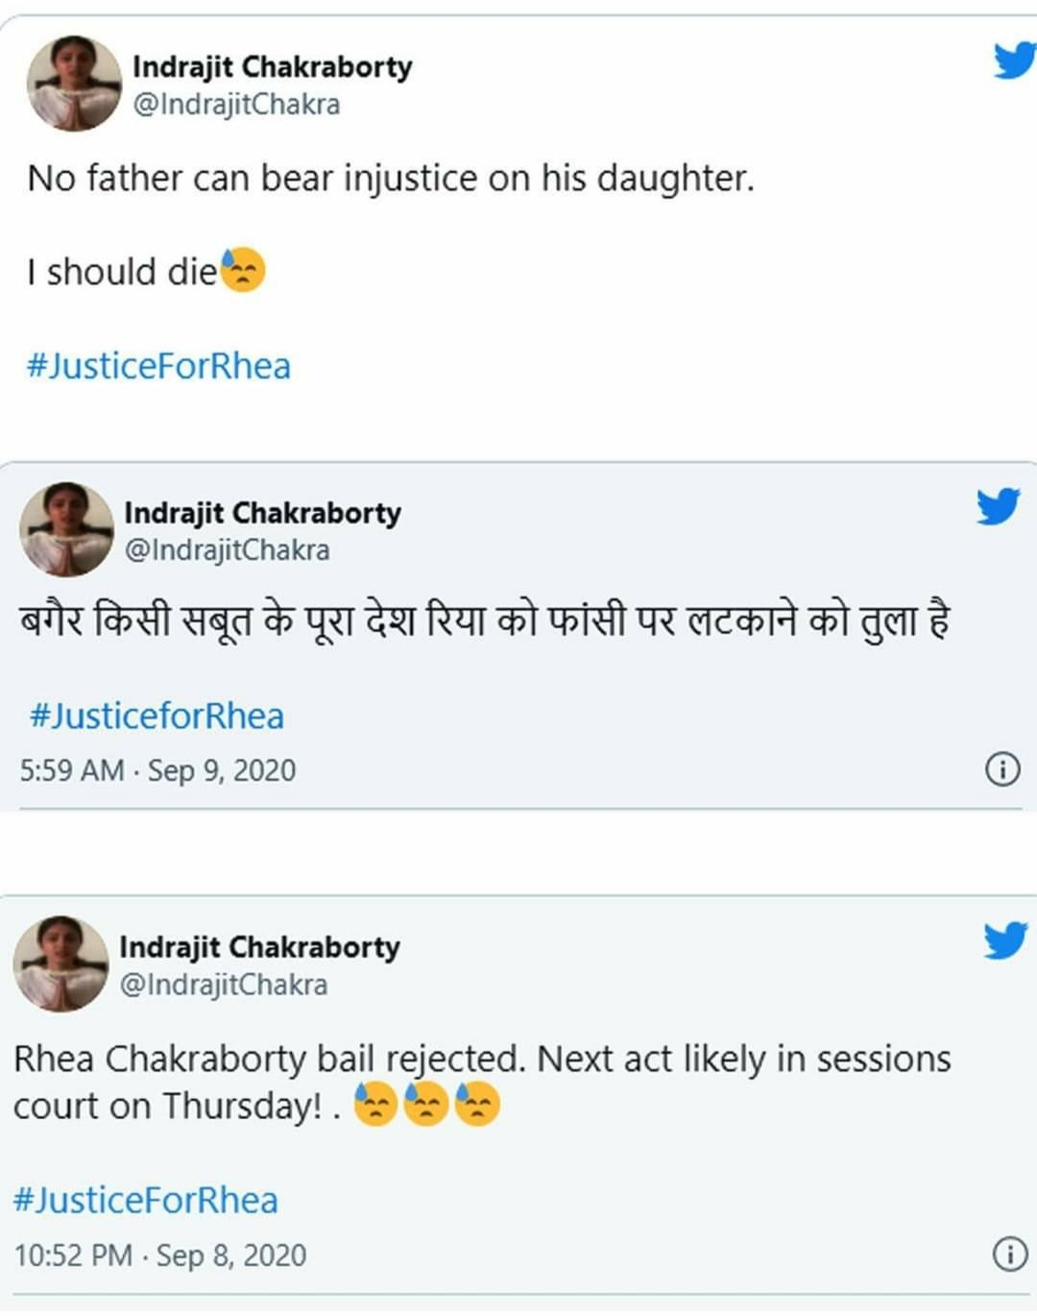The height and width of the screenshot is (1316, 1037).
Task: Click the @IndrajitChakra handle on the bail rejected tweet
Action: [x=224, y=985]
